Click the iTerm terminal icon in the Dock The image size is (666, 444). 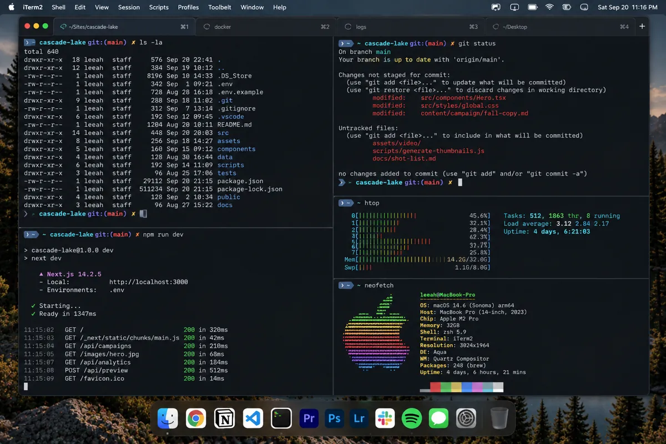[281, 418]
